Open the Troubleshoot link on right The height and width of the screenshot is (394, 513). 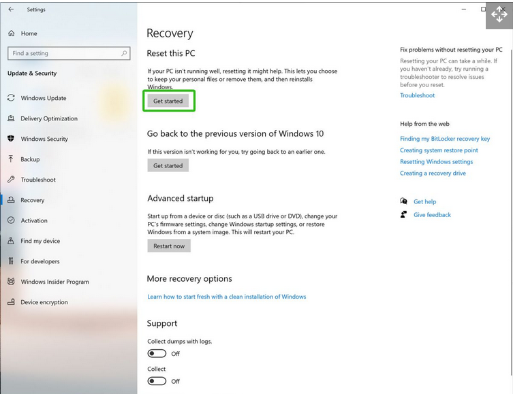coord(417,95)
